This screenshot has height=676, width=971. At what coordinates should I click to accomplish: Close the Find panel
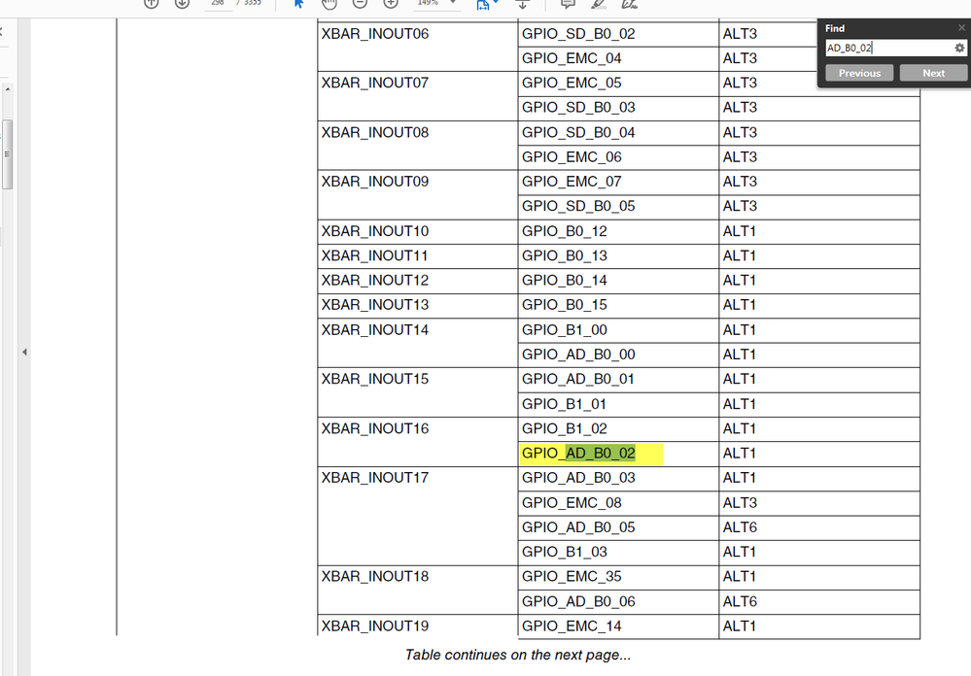click(961, 28)
